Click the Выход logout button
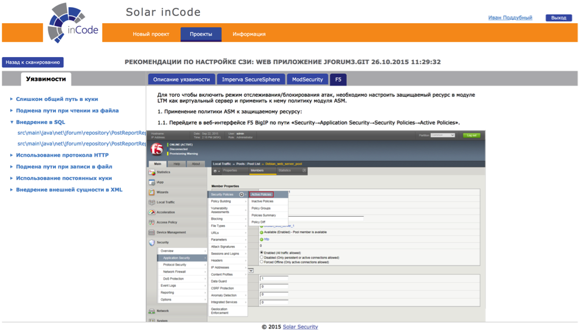This screenshot has width=580, height=332. (559, 18)
